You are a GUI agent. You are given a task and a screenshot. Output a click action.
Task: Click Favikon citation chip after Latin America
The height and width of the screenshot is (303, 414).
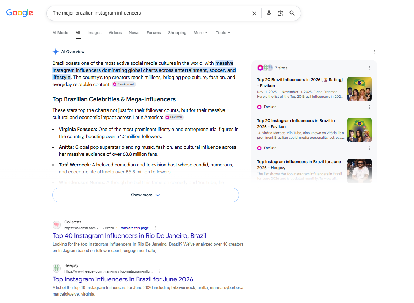click(x=174, y=117)
